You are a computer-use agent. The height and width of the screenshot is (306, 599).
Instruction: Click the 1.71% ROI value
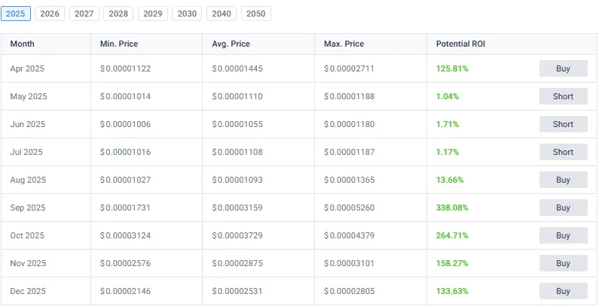point(448,124)
